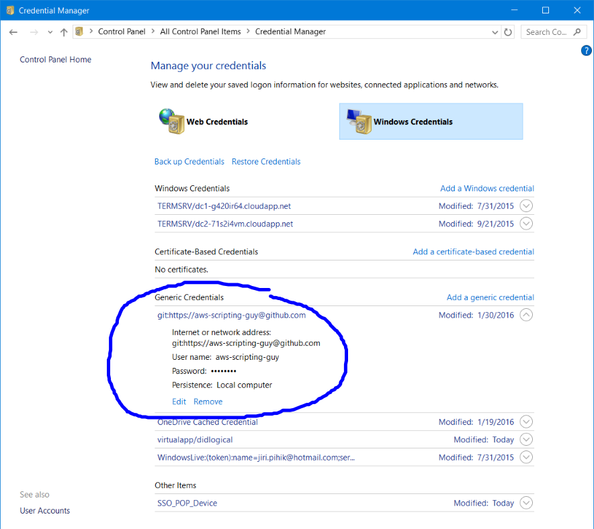Click Modified: 9/21/2015 date text

476,224
